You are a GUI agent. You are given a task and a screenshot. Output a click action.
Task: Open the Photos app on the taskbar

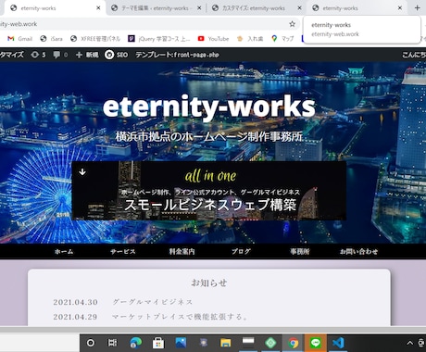(x=181, y=343)
